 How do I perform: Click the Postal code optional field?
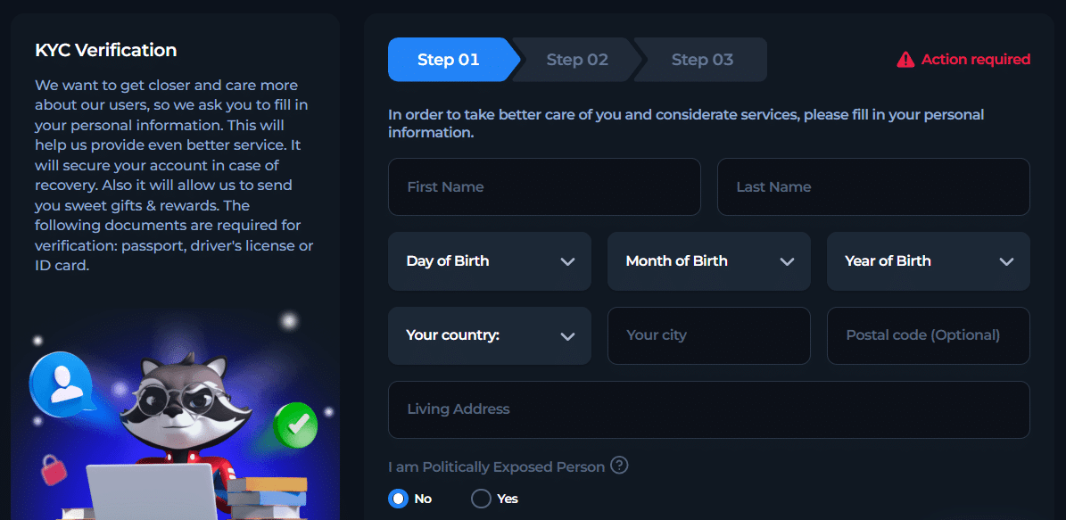pos(928,335)
